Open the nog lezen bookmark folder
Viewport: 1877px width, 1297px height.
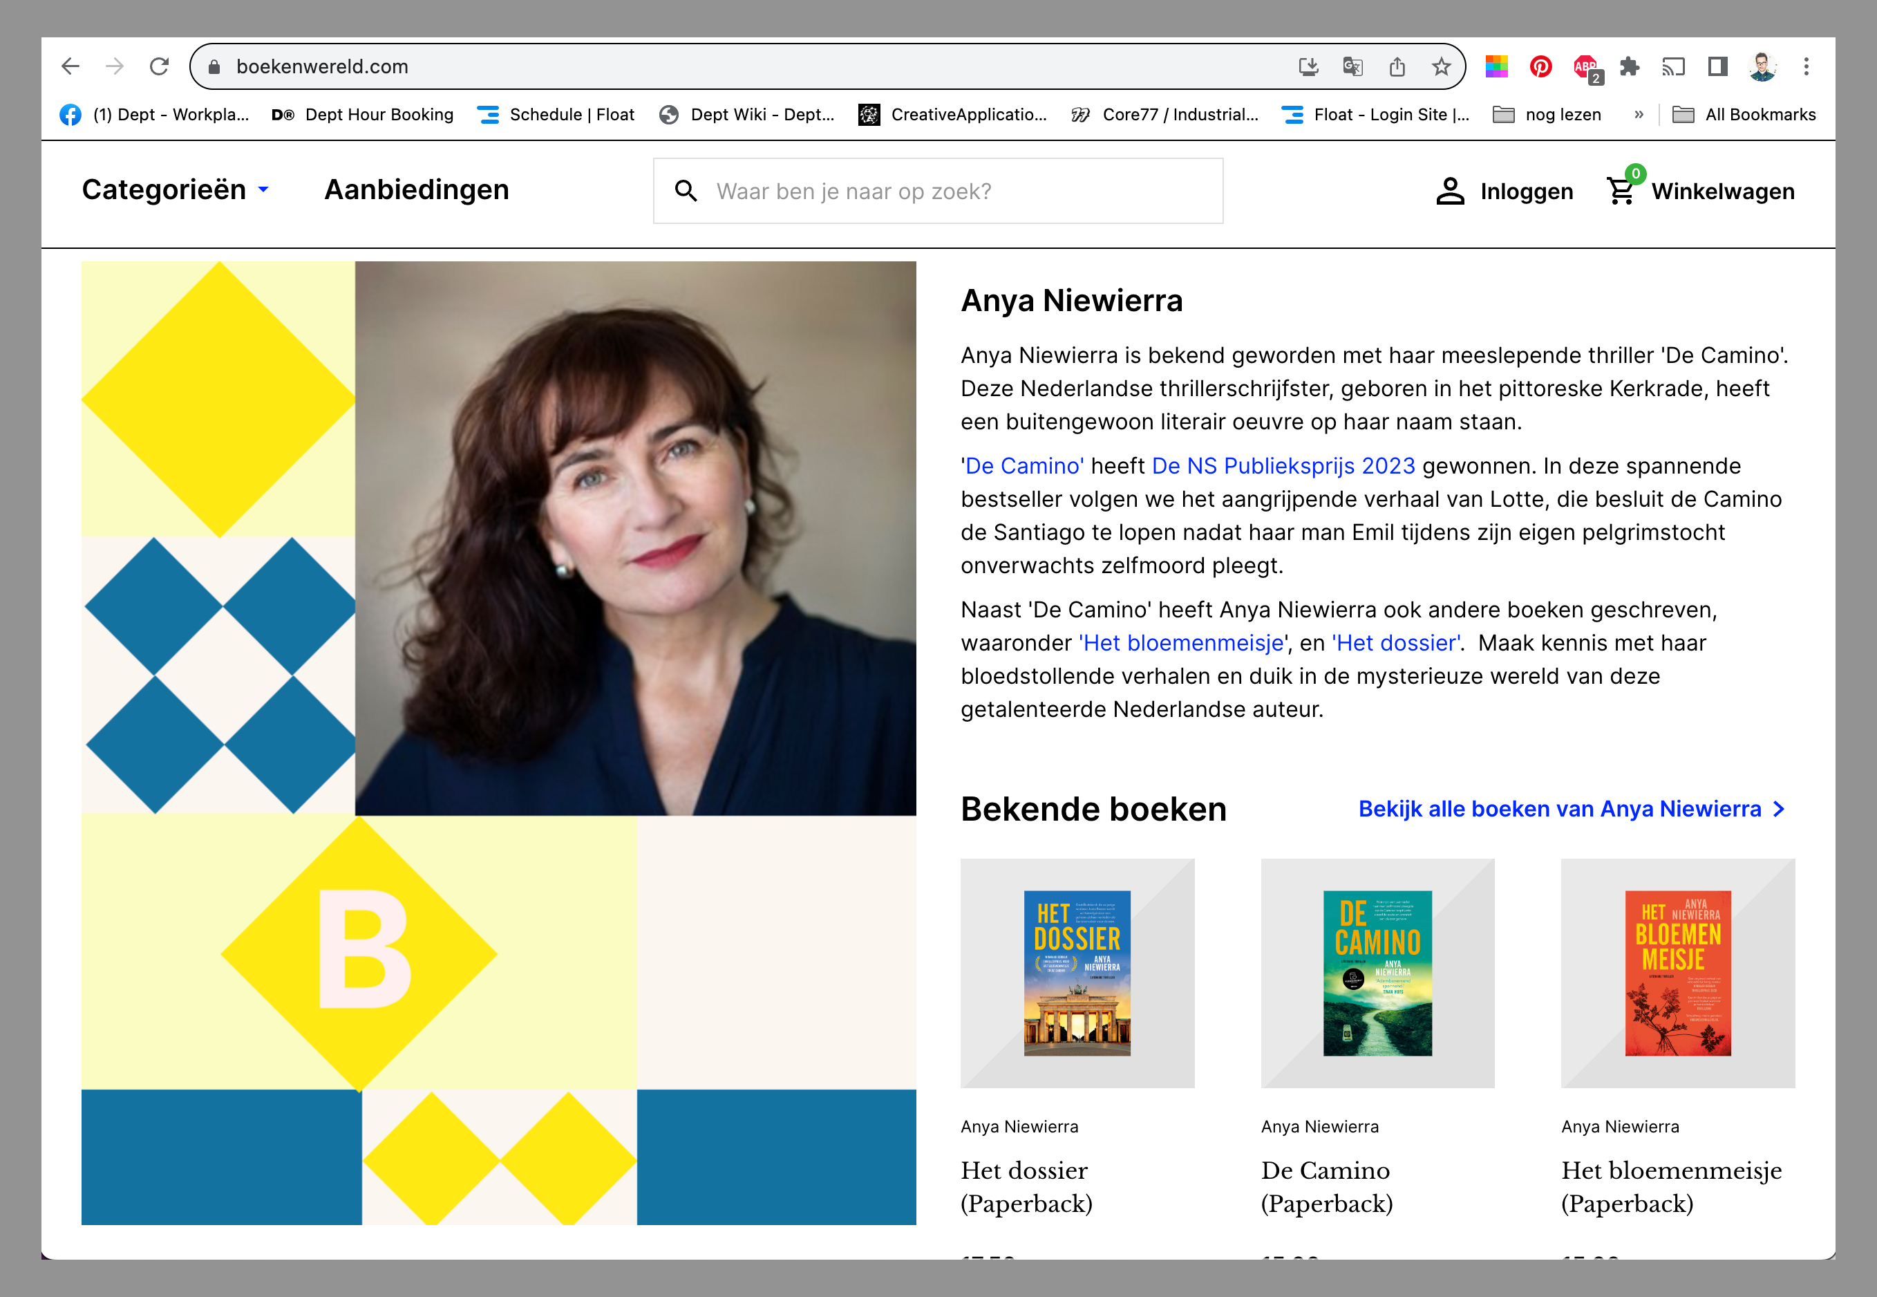pos(1547,115)
